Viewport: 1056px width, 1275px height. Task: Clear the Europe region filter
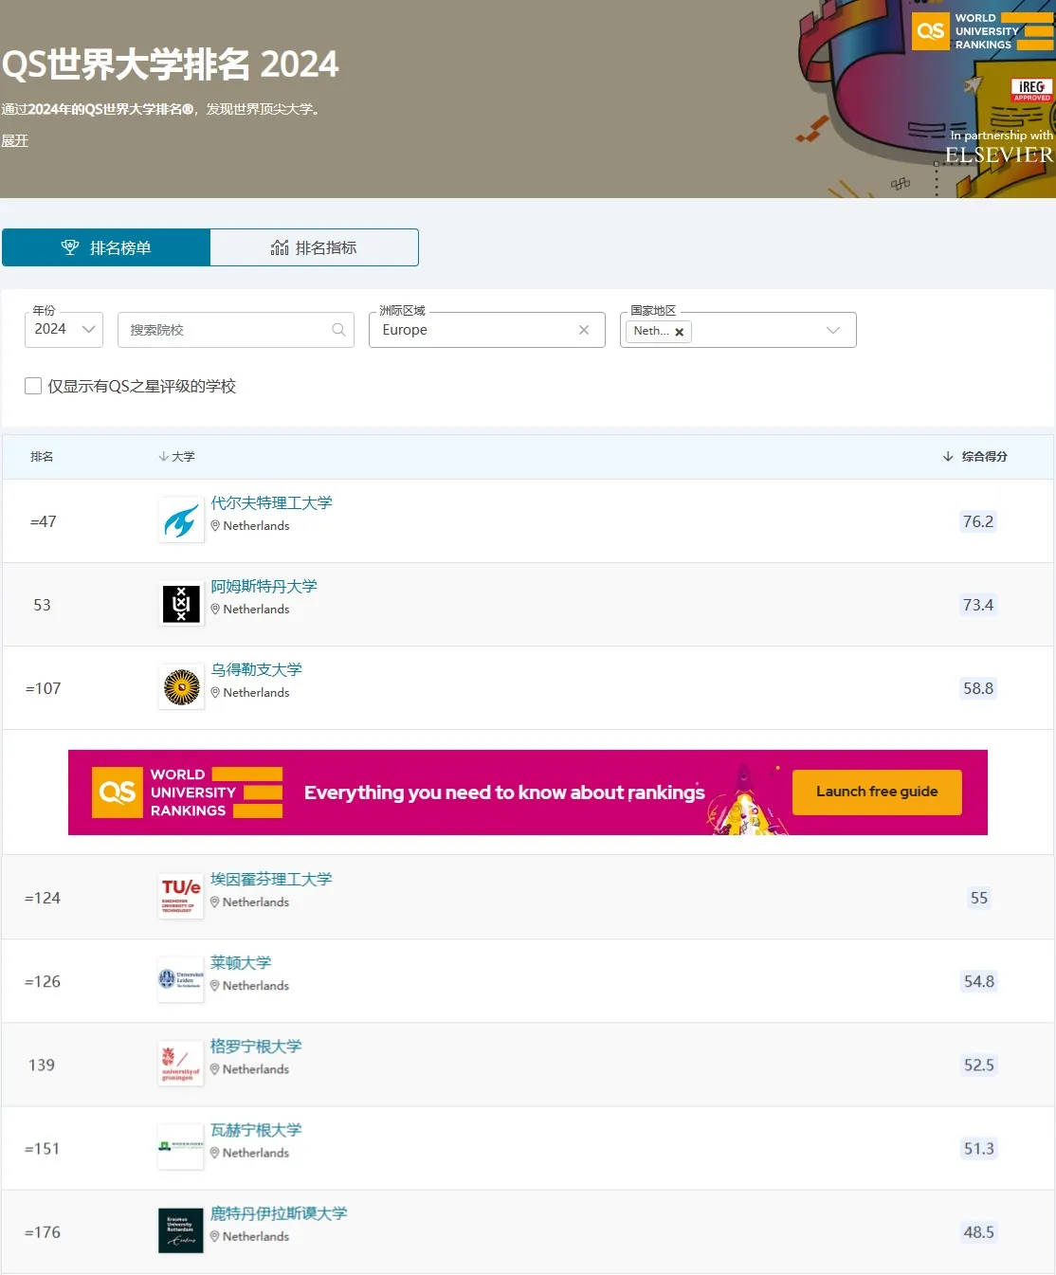tap(584, 330)
